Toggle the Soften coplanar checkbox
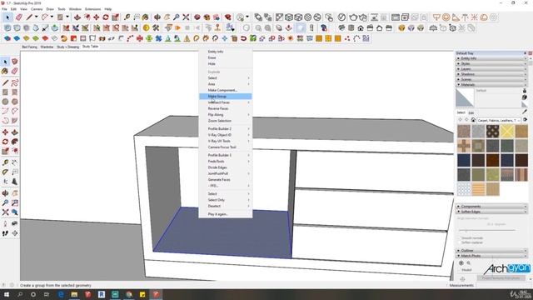 pos(459,242)
